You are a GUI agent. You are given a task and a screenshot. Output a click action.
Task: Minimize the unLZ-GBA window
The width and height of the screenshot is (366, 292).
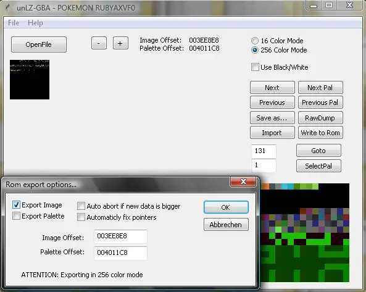point(314,5)
